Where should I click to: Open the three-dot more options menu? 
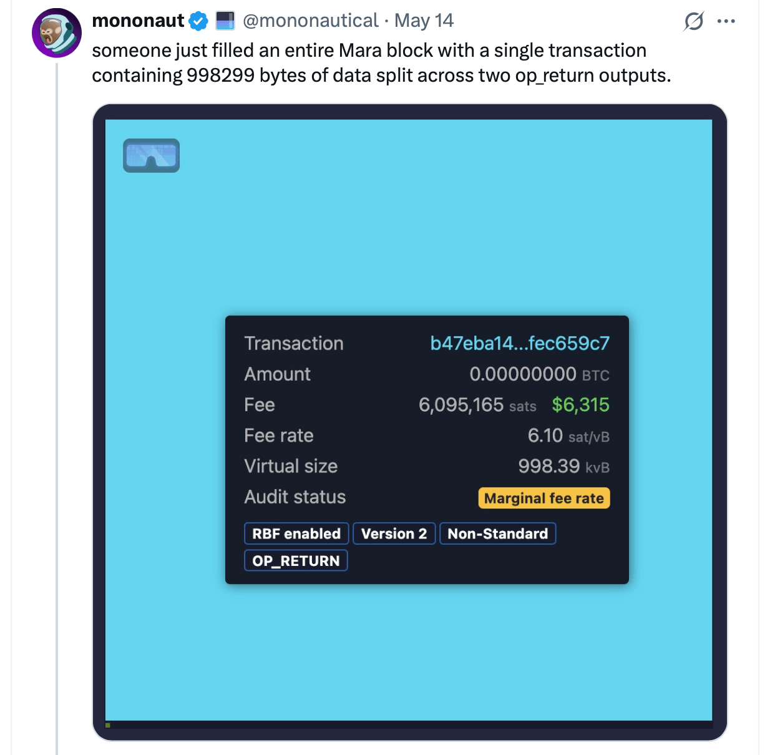point(726,21)
